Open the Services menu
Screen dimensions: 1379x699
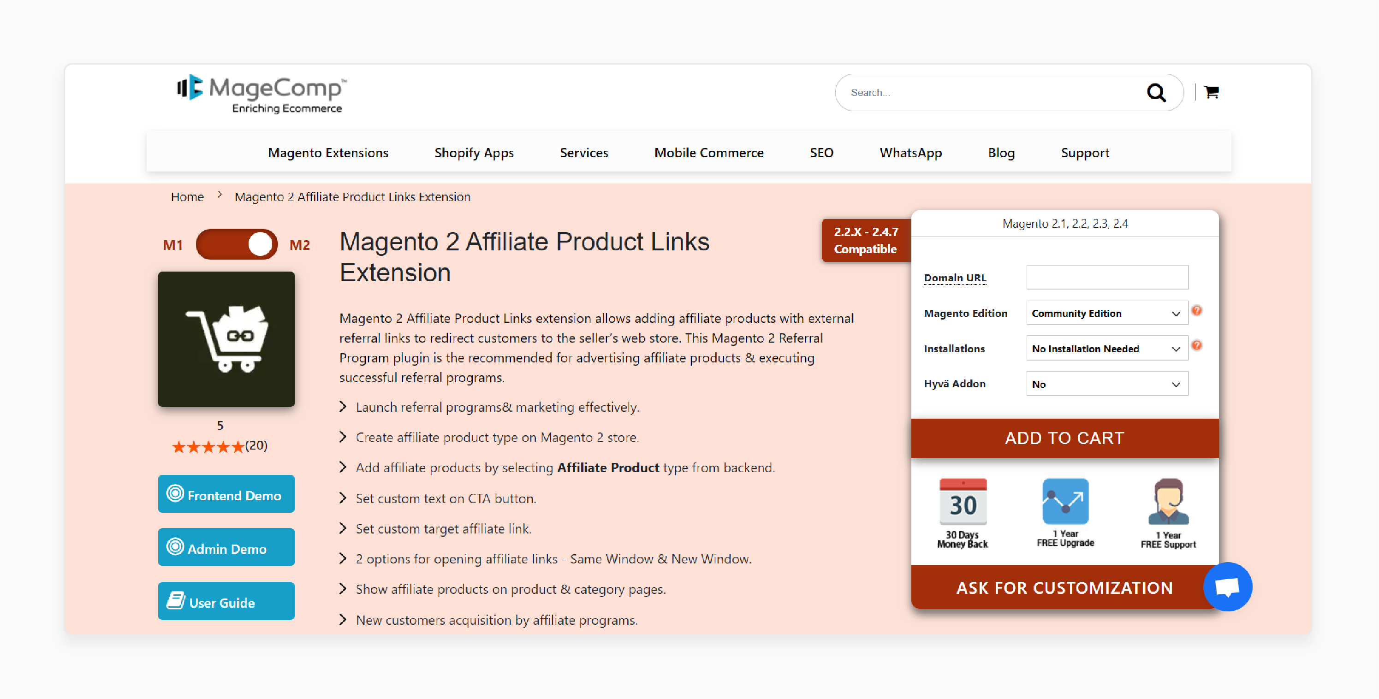pyautogui.click(x=584, y=153)
